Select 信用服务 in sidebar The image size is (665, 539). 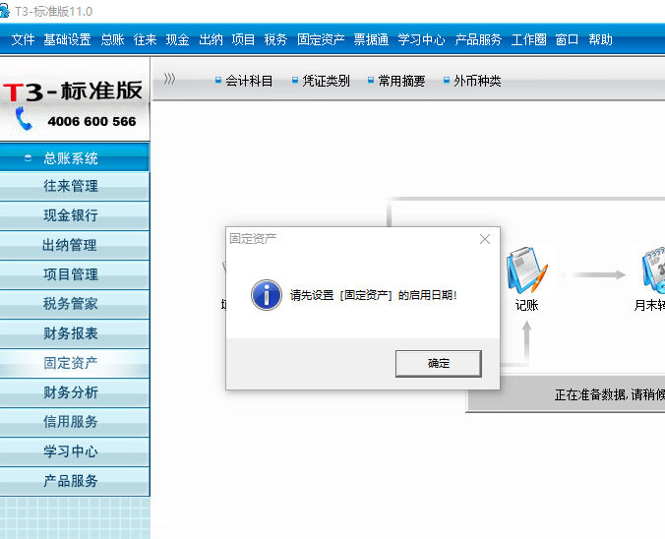(x=75, y=422)
